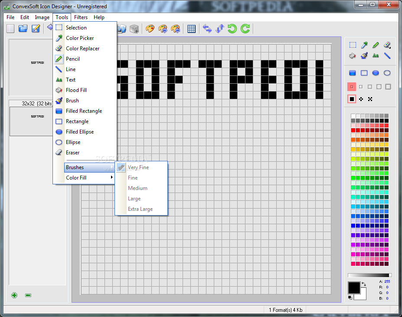The width and height of the screenshot is (402, 317).
Task: Select the diamond checker fill pattern
Action: coord(361,99)
